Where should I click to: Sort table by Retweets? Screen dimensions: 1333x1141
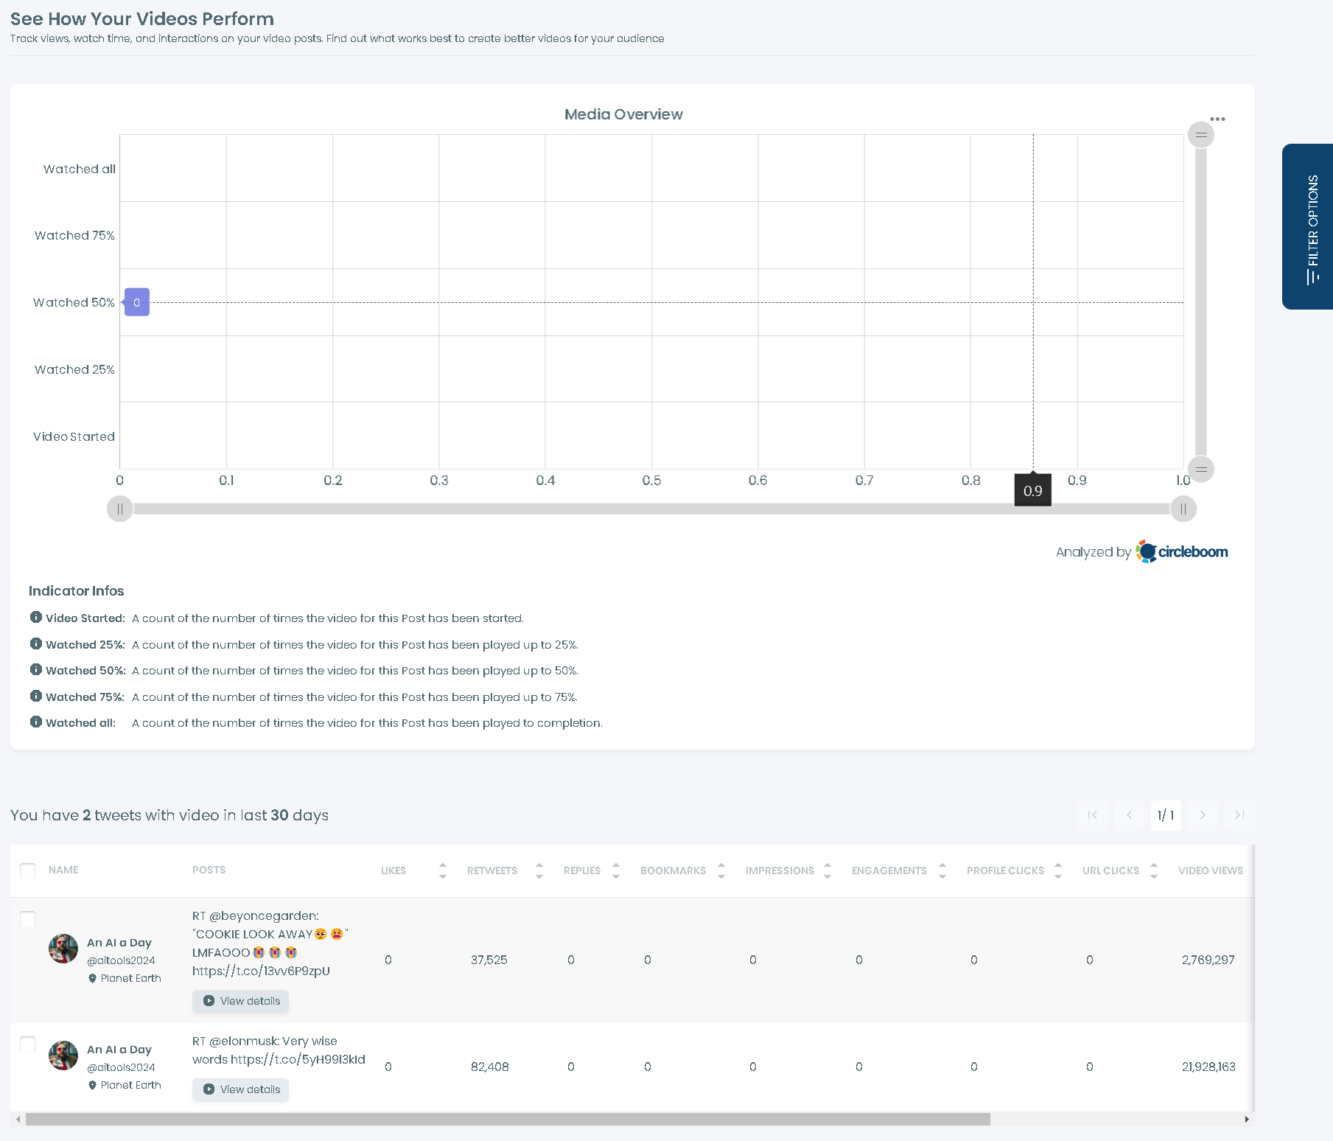(539, 870)
